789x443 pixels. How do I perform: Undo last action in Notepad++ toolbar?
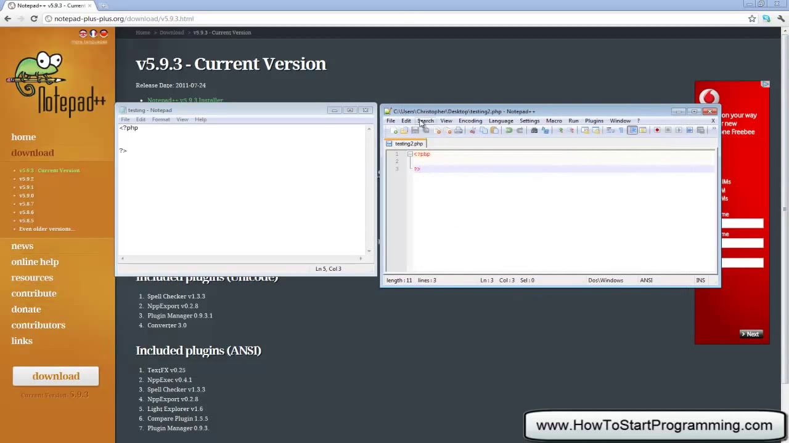[x=509, y=130]
